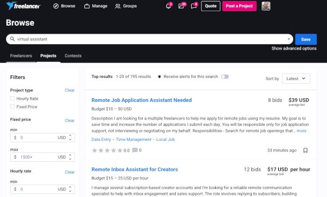Image resolution: width=327 pixels, height=197 pixels.
Task: Open the Browse menu
Action: [64, 6]
